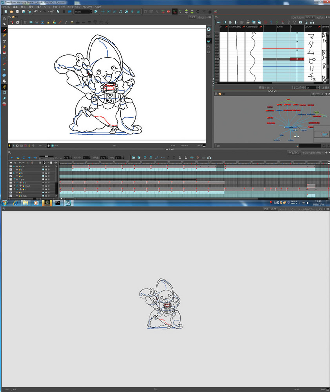330x392 pixels.
Task: Click the New scene icon in top toolbar
Action: (6, 11)
